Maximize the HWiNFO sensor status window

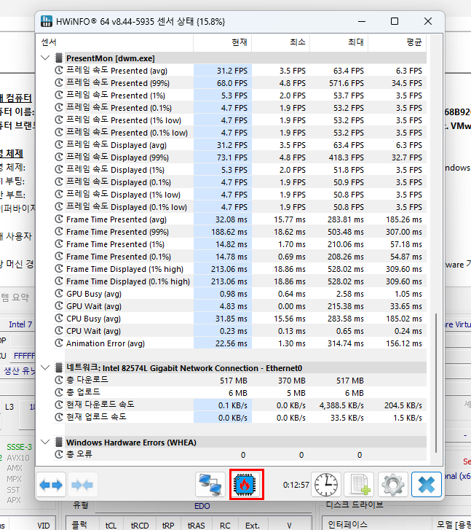395,21
